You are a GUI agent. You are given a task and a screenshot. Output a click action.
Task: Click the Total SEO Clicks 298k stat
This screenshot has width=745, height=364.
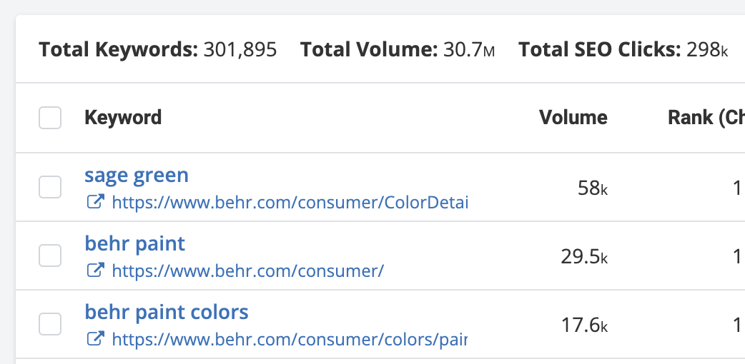[x=623, y=49]
